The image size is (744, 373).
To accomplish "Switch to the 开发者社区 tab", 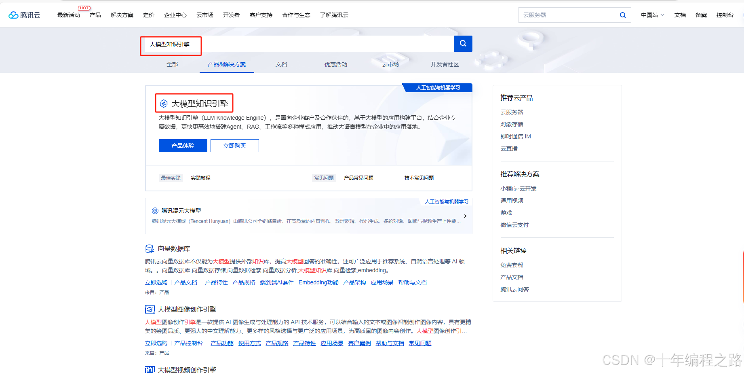I will (x=445, y=64).
